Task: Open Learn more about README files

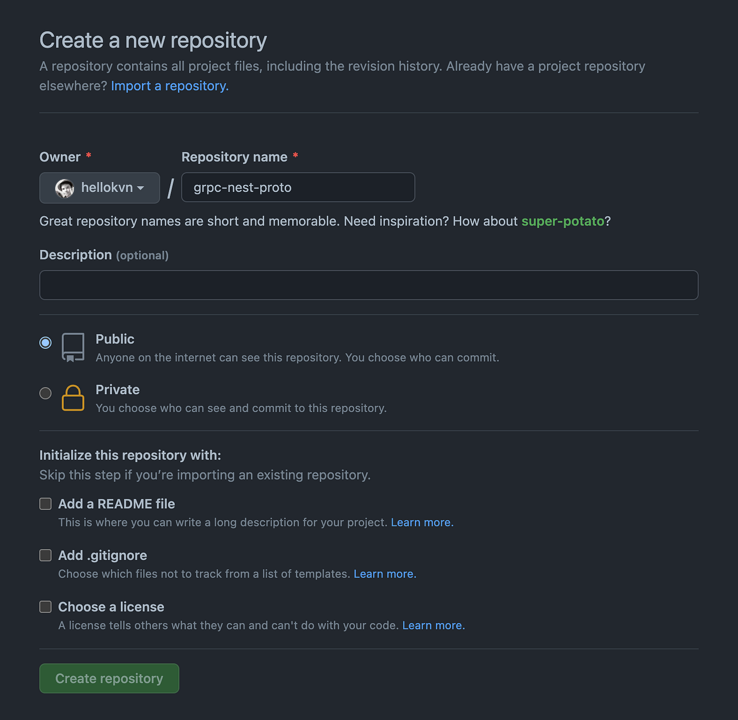Action: 421,522
